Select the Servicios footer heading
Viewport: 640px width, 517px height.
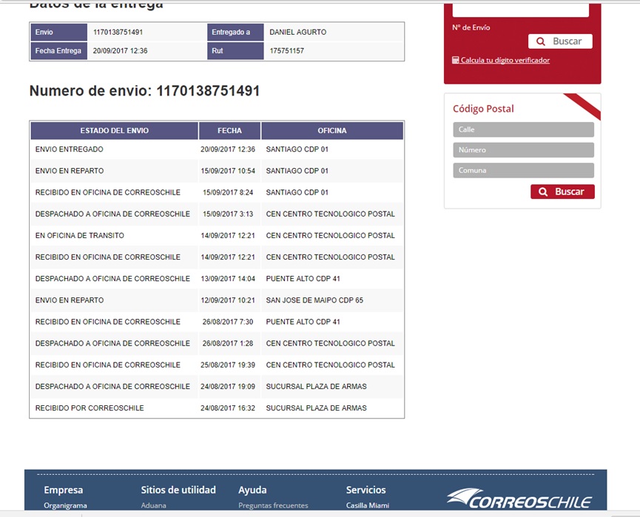(366, 490)
